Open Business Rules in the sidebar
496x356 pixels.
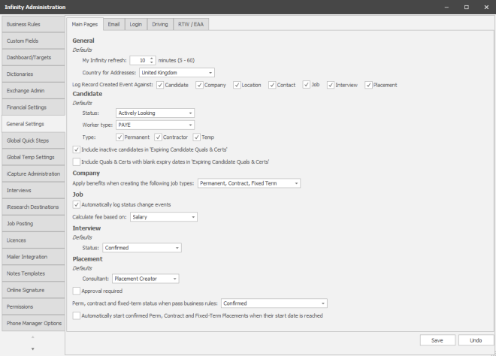(31, 24)
